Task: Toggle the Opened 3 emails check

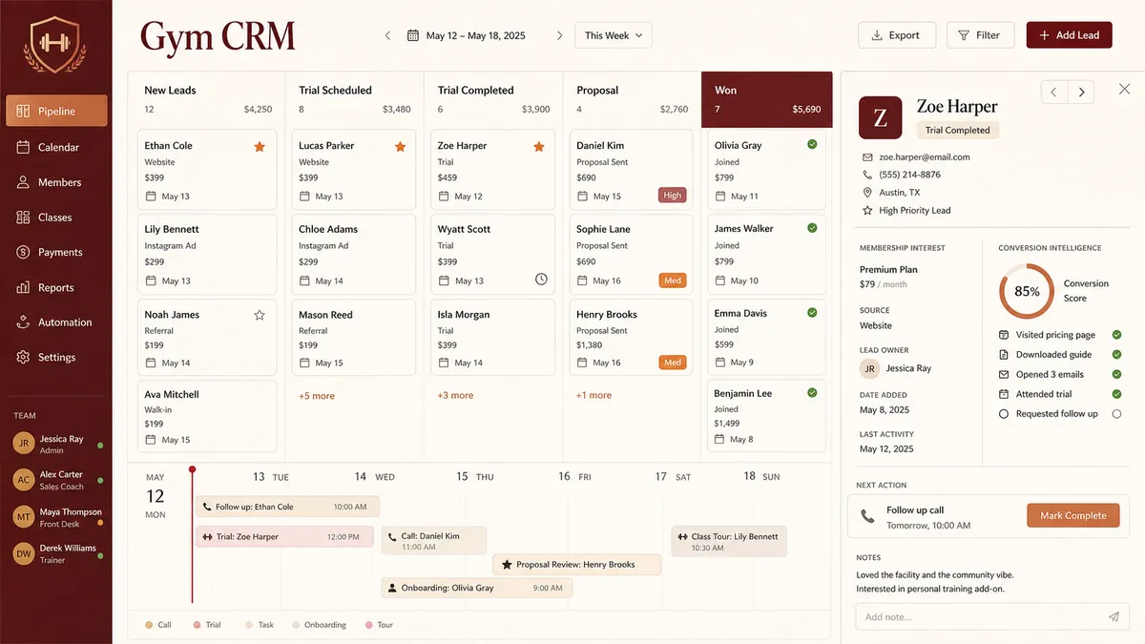Action: (x=1116, y=374)
